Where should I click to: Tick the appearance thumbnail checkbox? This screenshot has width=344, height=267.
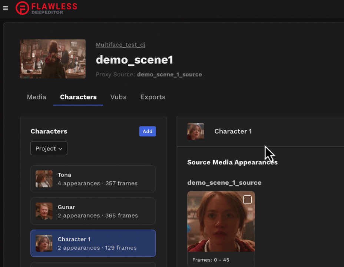247,200
